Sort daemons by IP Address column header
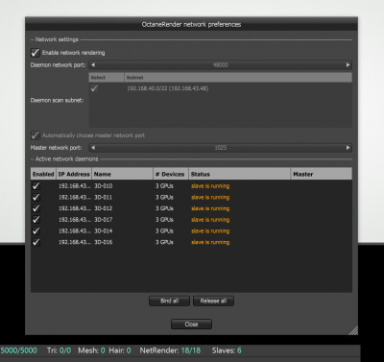 74,174
